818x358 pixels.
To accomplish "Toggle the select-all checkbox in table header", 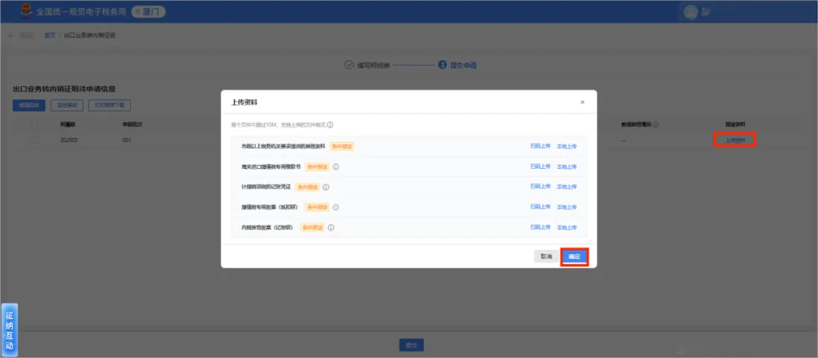I will (35, 125).
